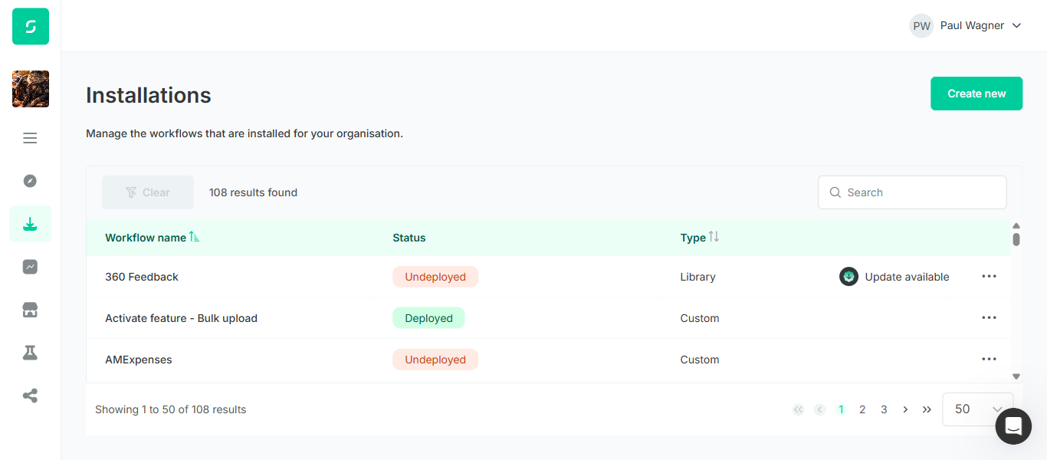
Task: Sort by Type column arrows
Action: point(714,237)
